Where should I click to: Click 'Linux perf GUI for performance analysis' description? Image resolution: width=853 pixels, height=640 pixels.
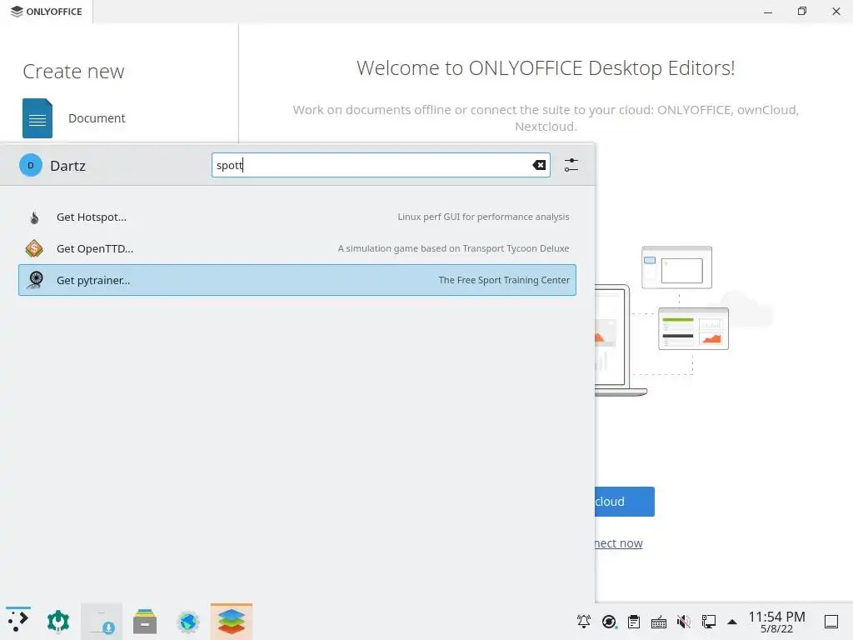[483, 217]
